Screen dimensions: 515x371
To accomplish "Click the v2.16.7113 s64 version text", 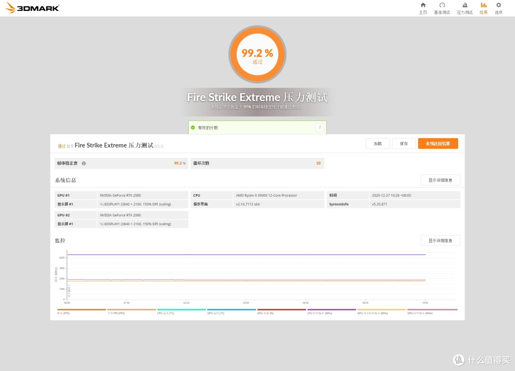I will pos(247,204).
